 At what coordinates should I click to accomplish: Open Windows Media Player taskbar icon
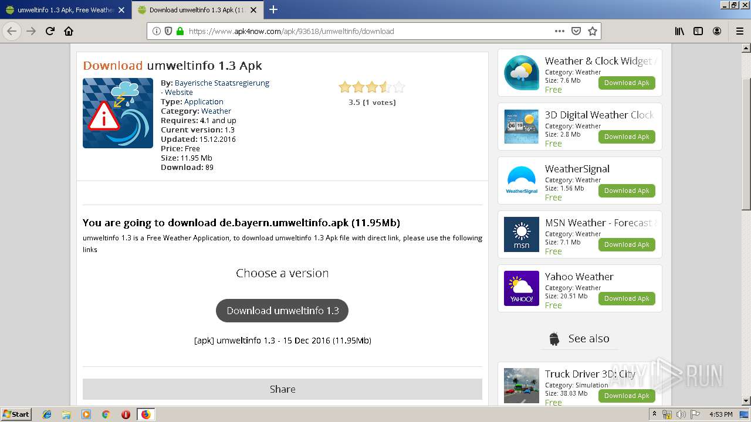[x=86, y=414]
